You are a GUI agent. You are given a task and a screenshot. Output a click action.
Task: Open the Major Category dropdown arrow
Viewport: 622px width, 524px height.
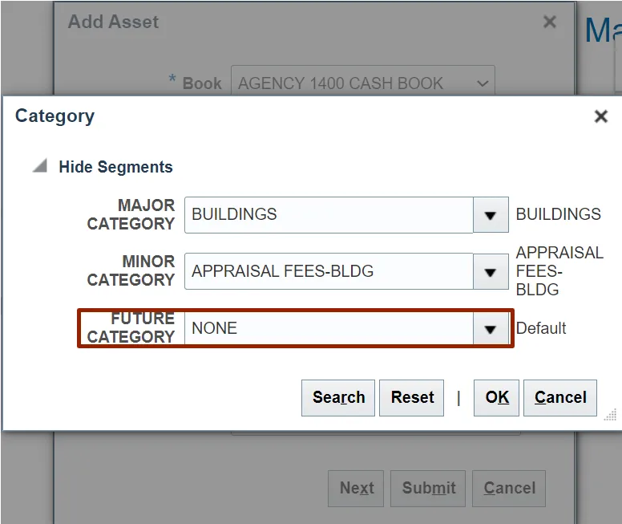(491, 215)
